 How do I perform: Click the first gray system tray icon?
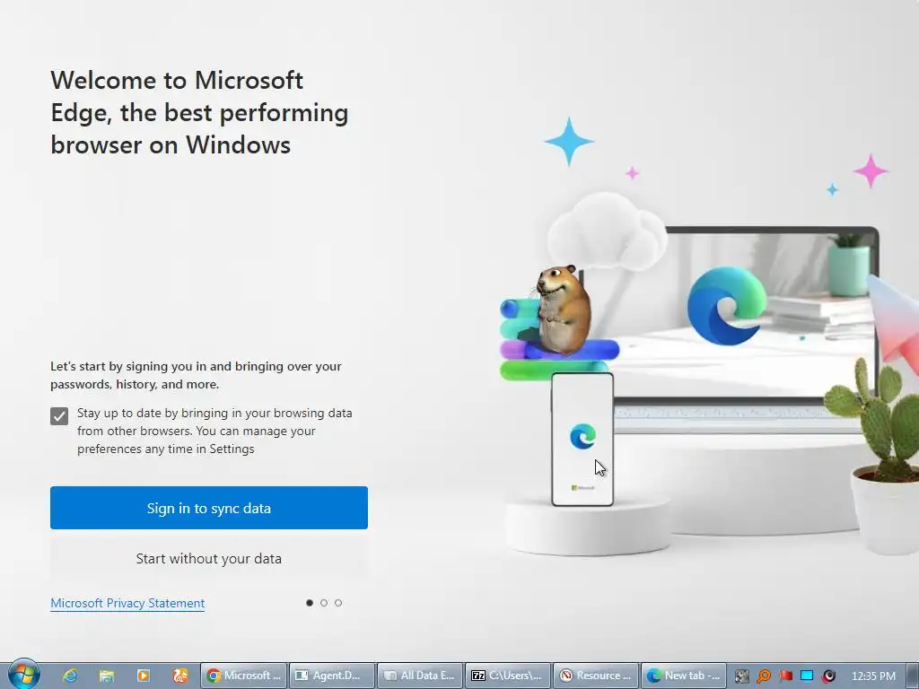742,676
